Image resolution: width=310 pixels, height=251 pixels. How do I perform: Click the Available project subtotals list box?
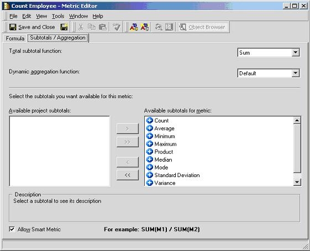[x=59, y=151]
